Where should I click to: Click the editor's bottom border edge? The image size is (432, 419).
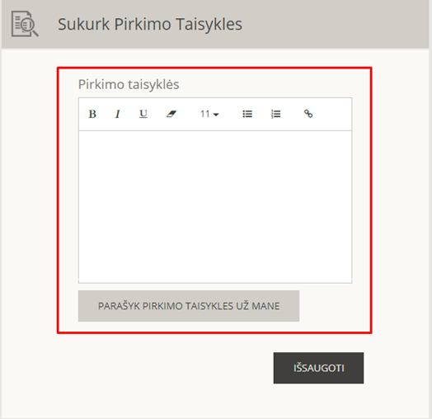pyautogui.click(x=215, y=283)
